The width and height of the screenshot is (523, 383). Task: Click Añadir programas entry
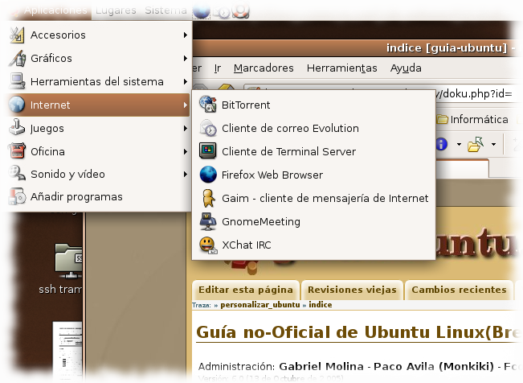[x=76, y=196]
